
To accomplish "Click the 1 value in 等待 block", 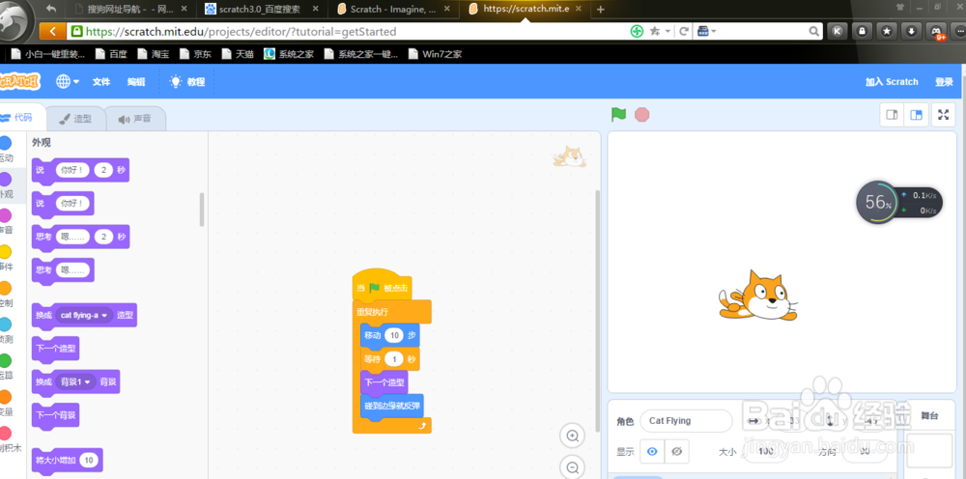I will (394, 359).
